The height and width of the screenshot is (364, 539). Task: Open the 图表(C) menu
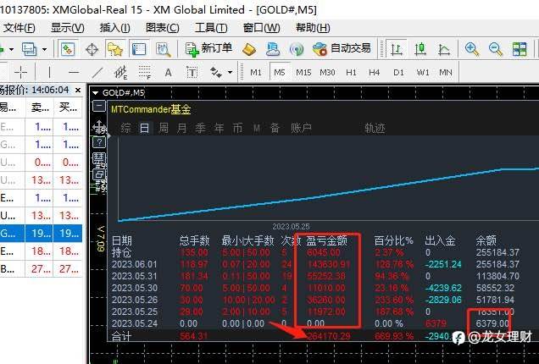coord(162,27)
